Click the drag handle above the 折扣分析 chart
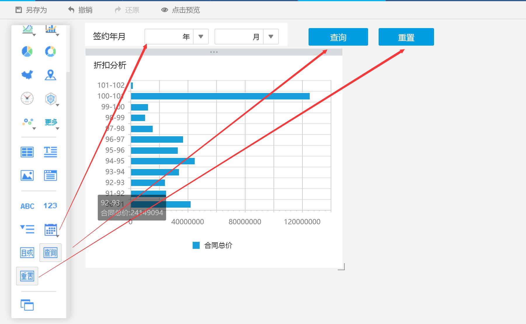Viewport: 526px width, 324px height. coord(214,51)
